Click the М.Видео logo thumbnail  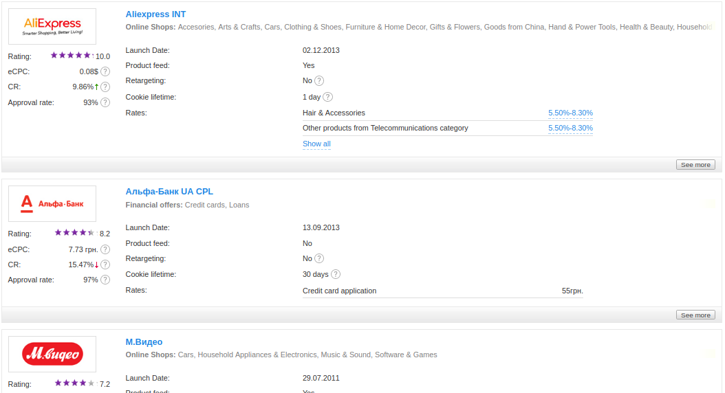point(52,355)
